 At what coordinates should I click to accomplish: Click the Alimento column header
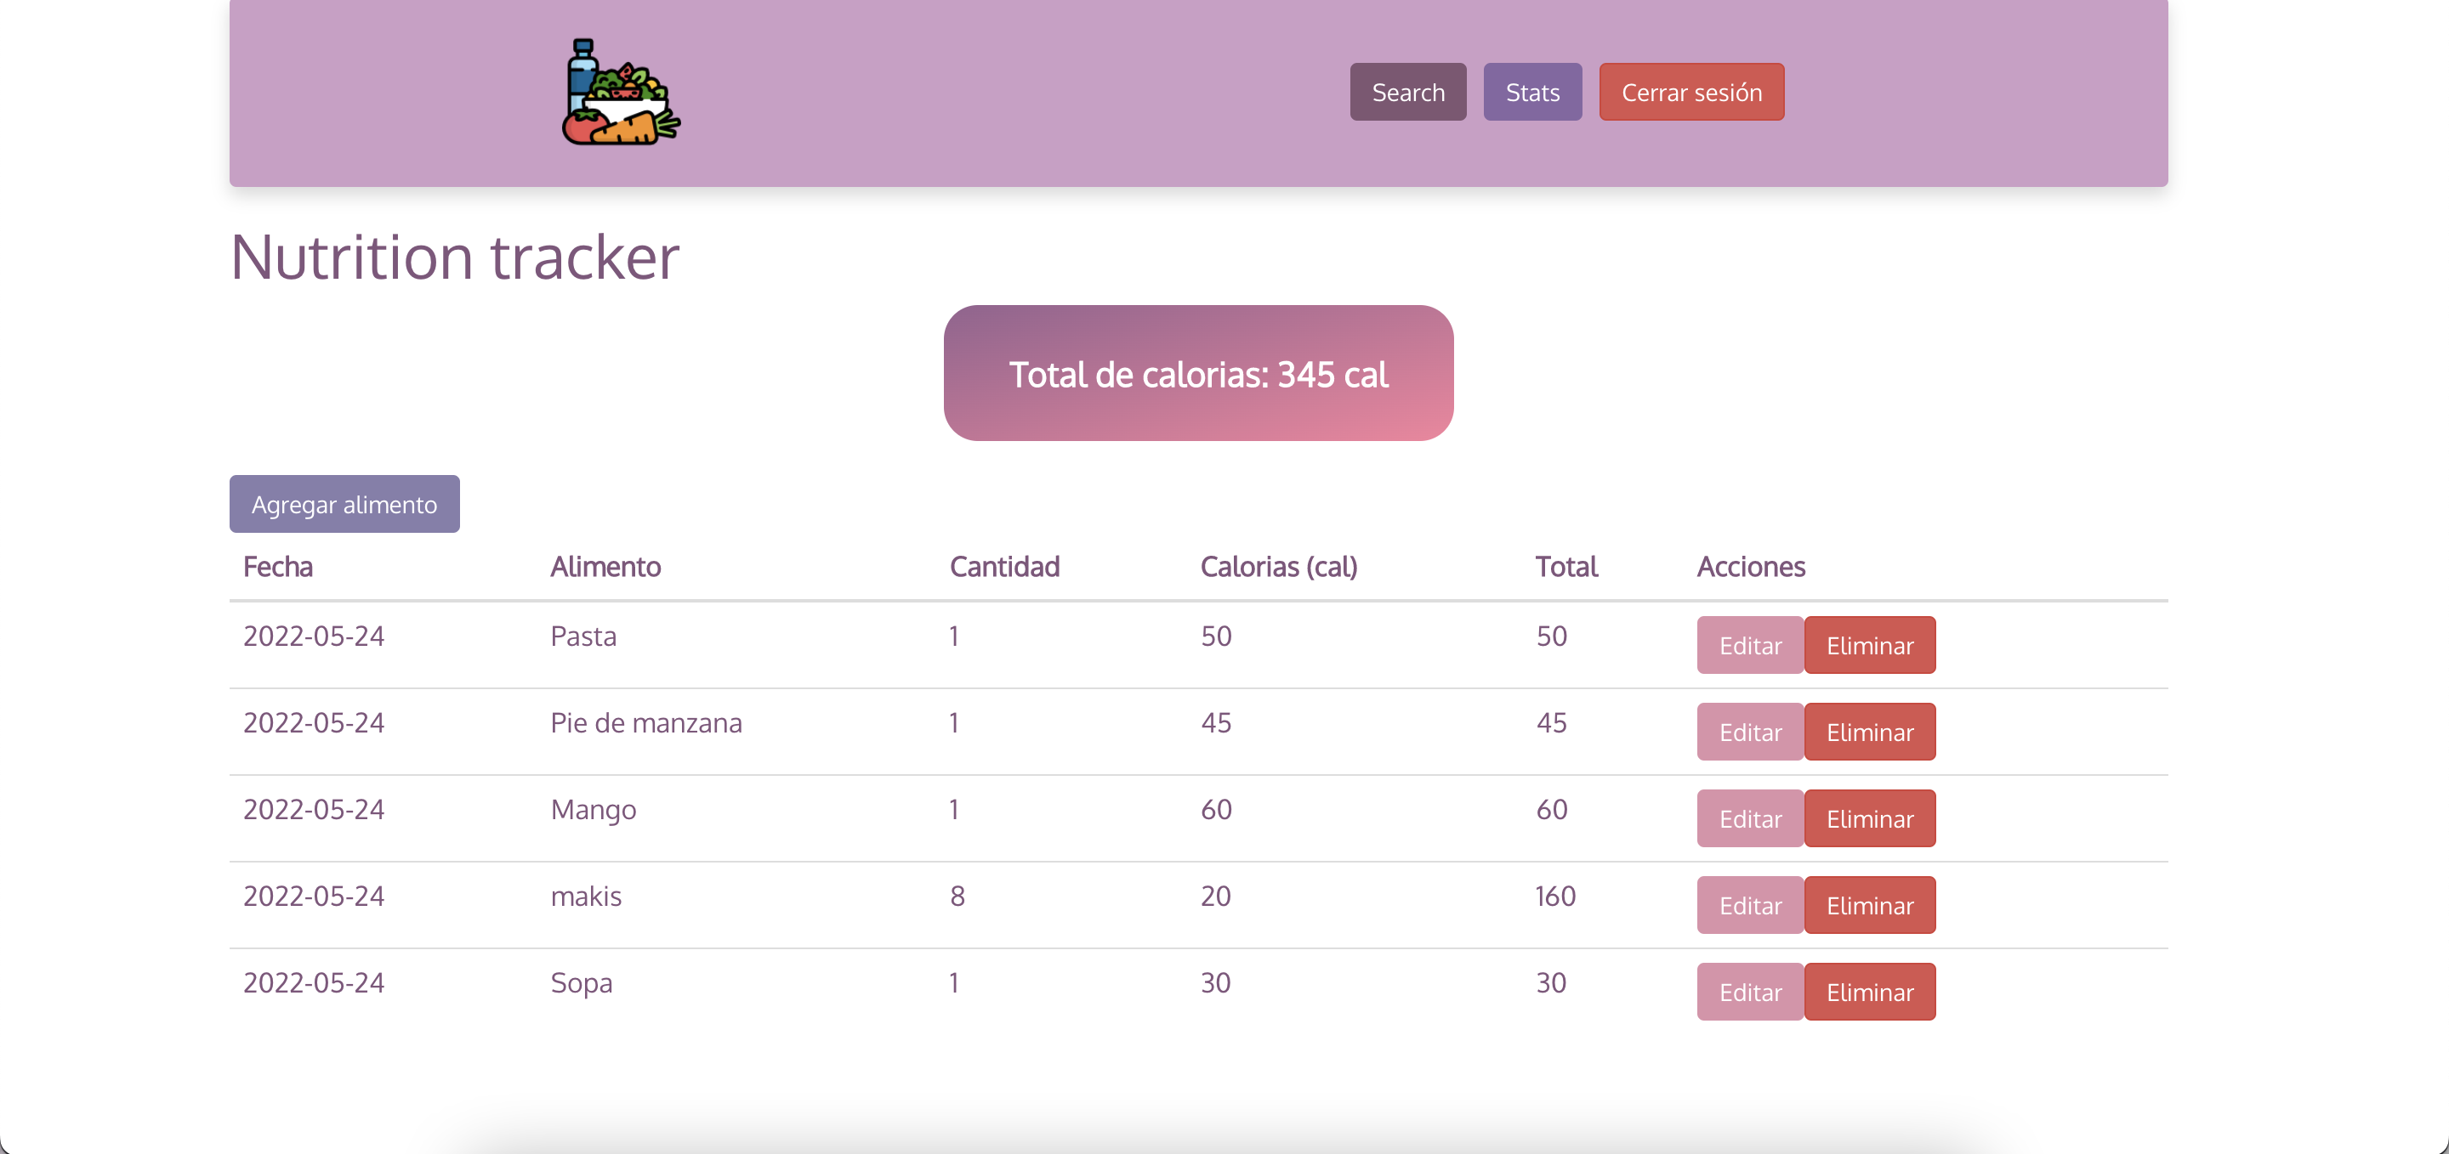tap(605, 567)
